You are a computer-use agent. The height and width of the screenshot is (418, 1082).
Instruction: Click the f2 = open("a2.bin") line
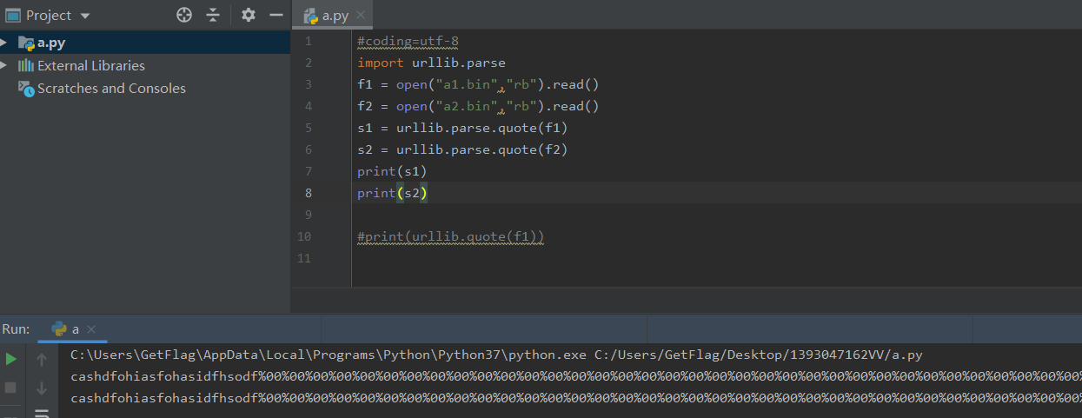point(478,106)
